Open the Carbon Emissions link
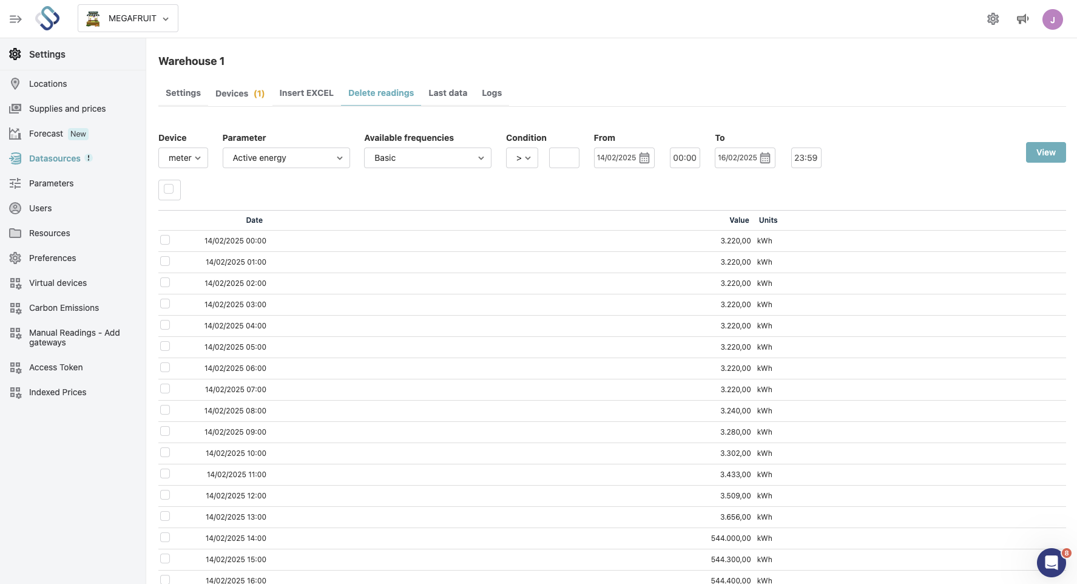Screen dimensions: 1077x584 (x=64, y=308)
